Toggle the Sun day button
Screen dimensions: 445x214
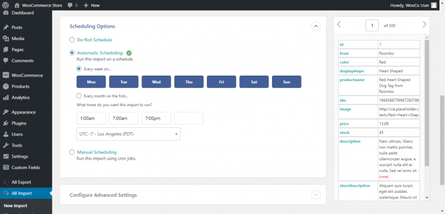(286, 82)
